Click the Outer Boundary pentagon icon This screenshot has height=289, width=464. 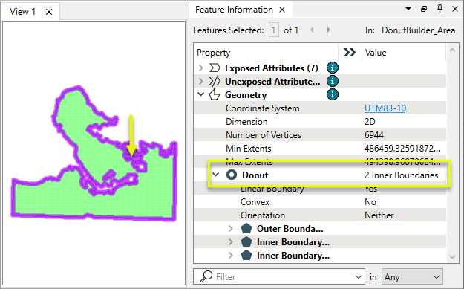pyautogui.click(x=246, y=228)
